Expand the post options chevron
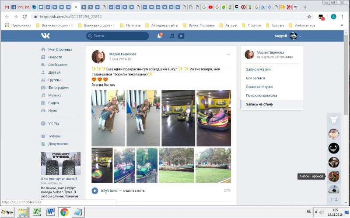The width and height of the screenshot is (350, 218). coord(228,54)
